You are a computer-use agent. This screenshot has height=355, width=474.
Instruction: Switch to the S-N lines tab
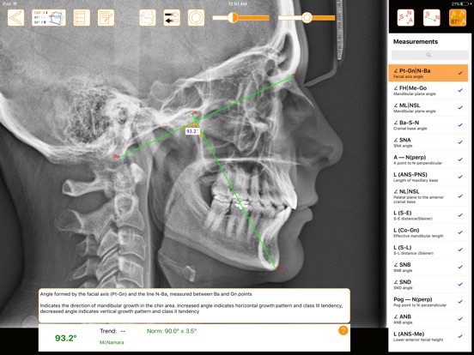tap(431, 17)
